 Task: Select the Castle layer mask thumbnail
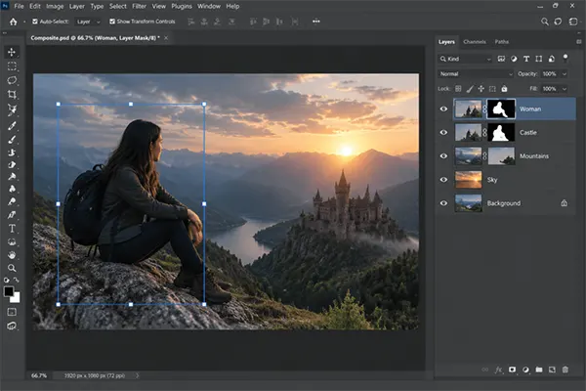[501, 133]
